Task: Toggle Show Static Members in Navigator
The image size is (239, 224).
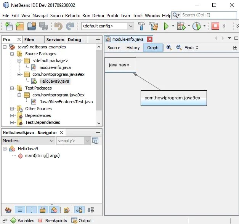Action: click(x=31, y=210)
